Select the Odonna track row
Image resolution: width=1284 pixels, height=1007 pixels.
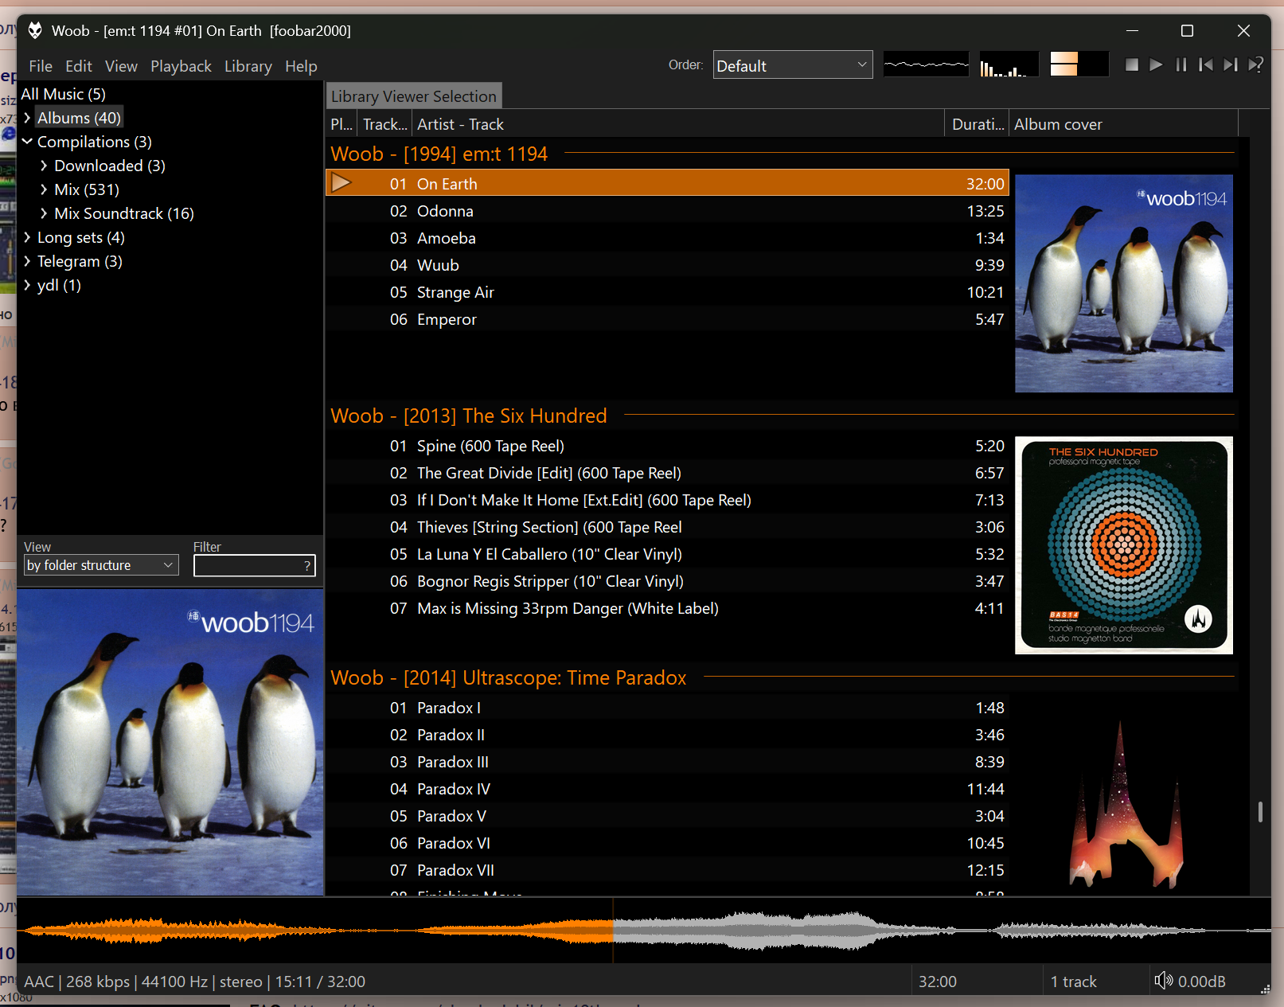pos(667,211)
